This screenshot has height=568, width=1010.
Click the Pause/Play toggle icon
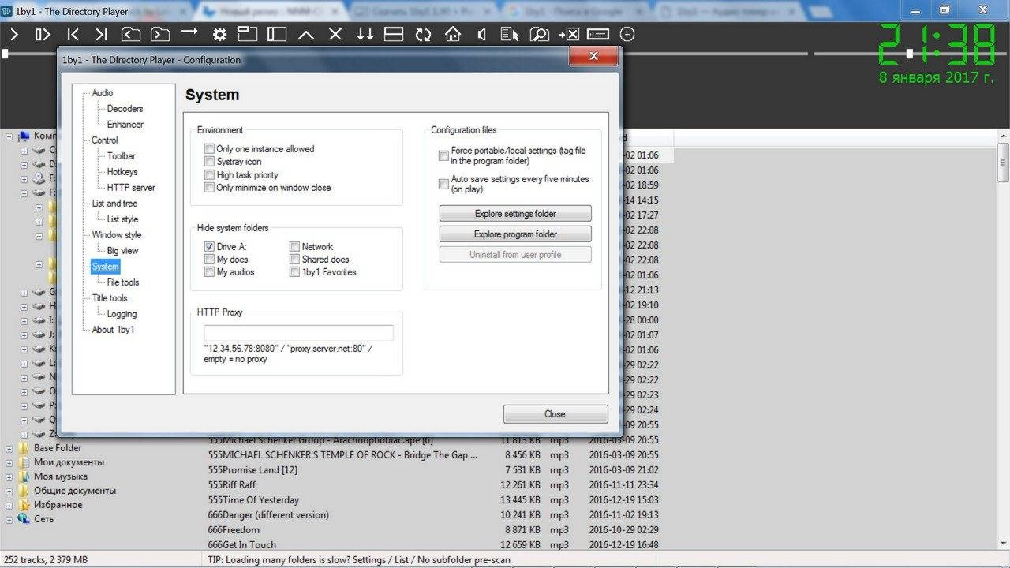click(43, 35)
